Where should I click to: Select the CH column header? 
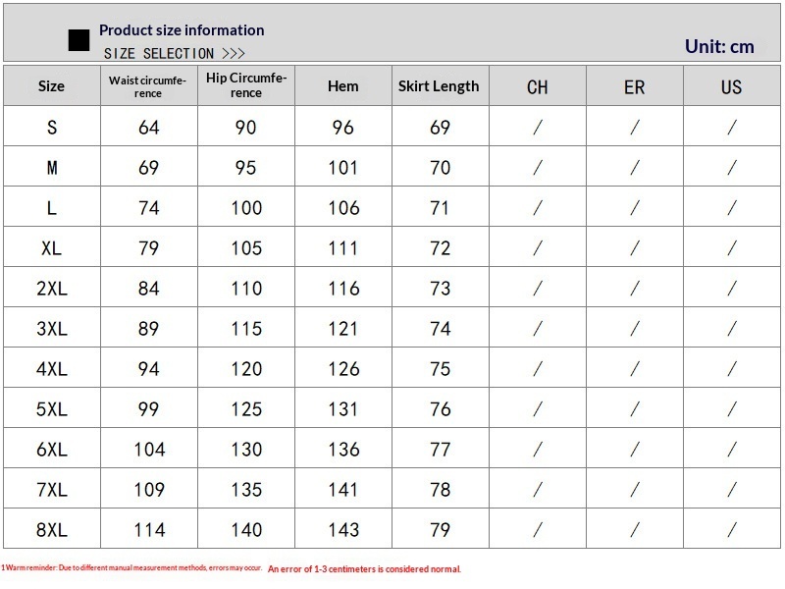[537, 87]
